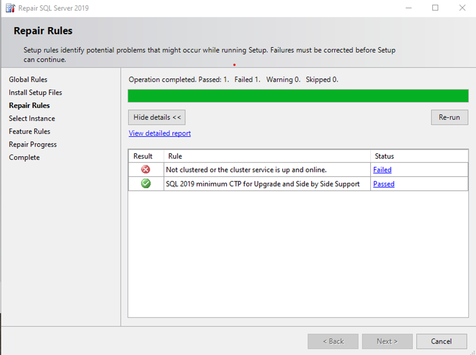Select Repair Progress step in sidebar
Viewport: 476px width, 355px height.
coord(33,145)
